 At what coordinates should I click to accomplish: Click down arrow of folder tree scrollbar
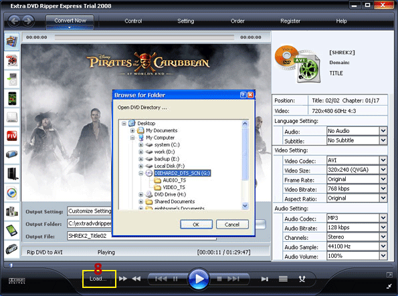point(245,206)
